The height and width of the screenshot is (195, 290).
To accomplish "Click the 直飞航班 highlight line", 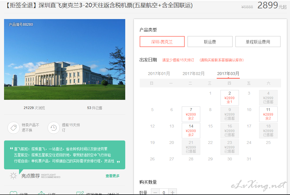I will click(x=61, y=149).
